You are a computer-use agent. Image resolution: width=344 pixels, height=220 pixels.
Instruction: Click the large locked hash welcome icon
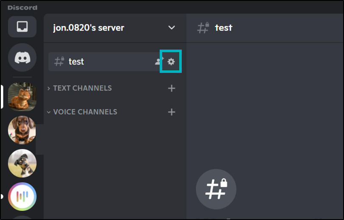216,189
